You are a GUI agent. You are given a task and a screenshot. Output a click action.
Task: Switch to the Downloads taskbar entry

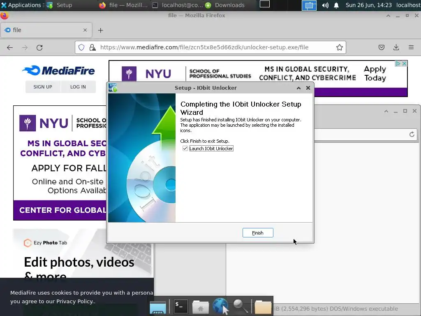click(225, 5)
